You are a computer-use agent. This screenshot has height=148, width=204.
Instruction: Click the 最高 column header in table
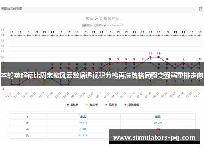pyautogui.click(x=83, y=117)
